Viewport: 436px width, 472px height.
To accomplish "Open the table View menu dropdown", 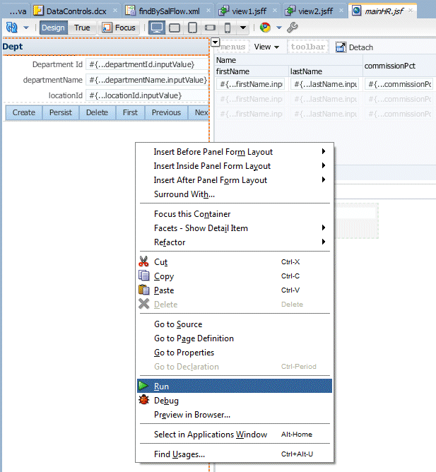I will (x=266, y=47).
